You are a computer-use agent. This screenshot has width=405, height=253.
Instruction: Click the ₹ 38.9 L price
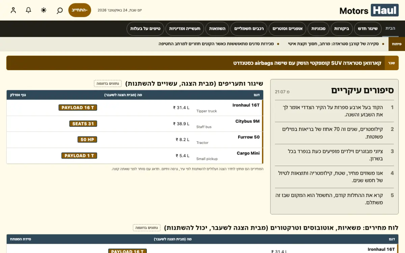[x=181, y=124]
